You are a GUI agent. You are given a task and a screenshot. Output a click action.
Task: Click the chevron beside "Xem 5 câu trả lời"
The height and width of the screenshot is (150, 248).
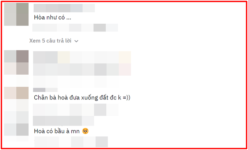click(x=77, y=41)
